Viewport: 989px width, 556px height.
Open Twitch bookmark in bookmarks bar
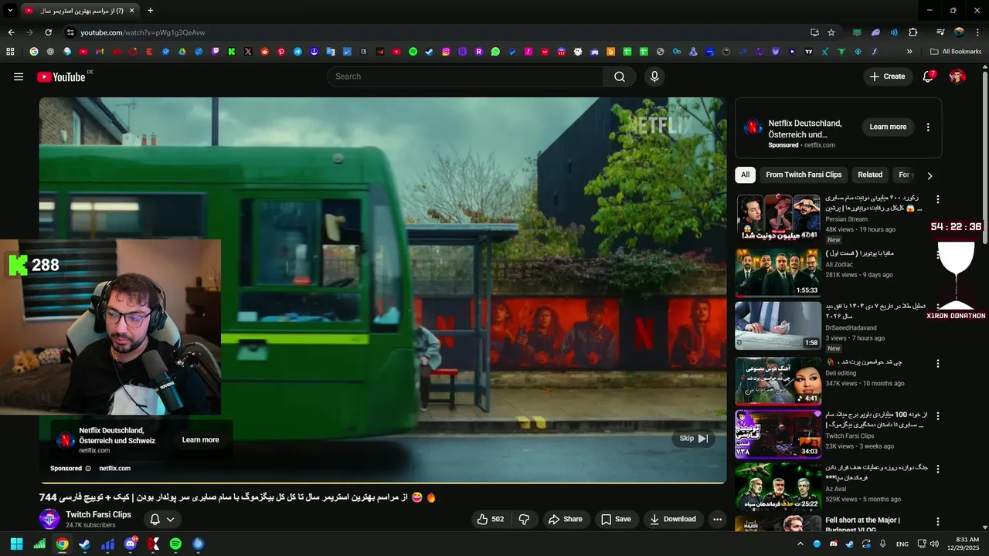point(216,52)
